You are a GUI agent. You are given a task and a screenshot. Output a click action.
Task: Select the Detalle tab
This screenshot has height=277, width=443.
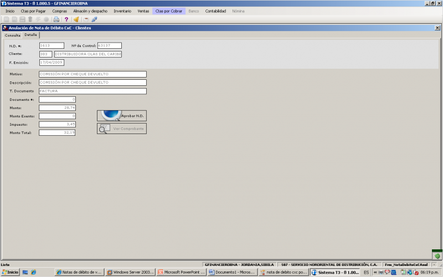tap(30, 35)
